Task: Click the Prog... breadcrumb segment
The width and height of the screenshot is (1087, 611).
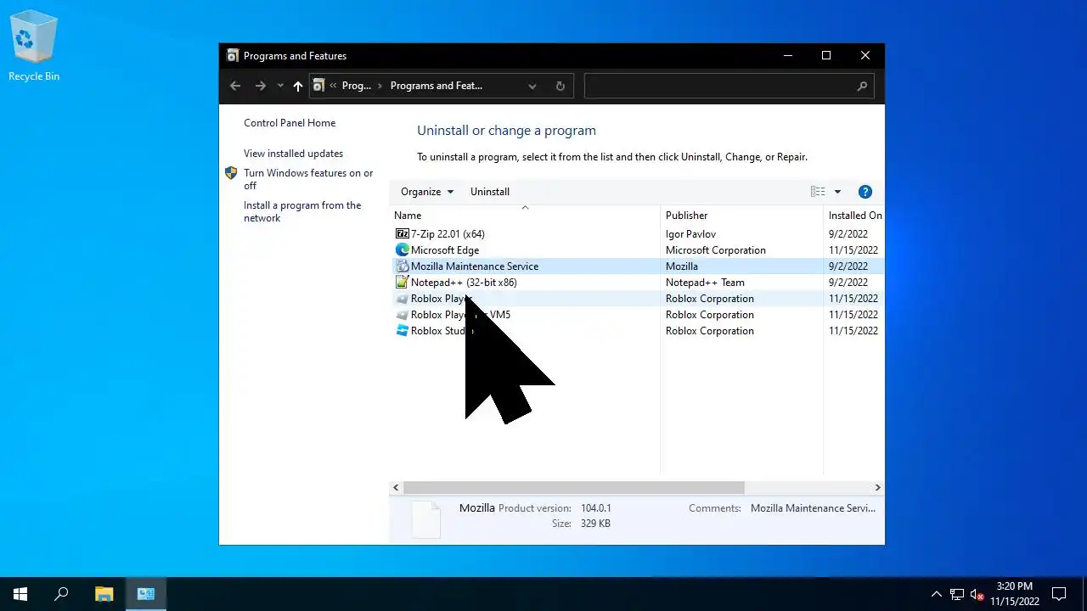Action: pos(357,86)
